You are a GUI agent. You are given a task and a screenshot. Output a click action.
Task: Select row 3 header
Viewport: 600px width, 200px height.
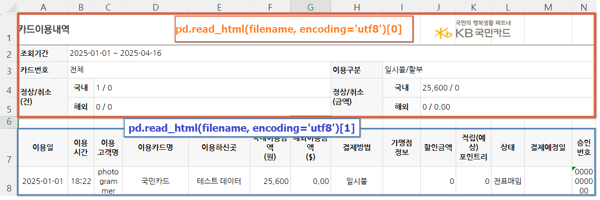click(x=9, y=70)
